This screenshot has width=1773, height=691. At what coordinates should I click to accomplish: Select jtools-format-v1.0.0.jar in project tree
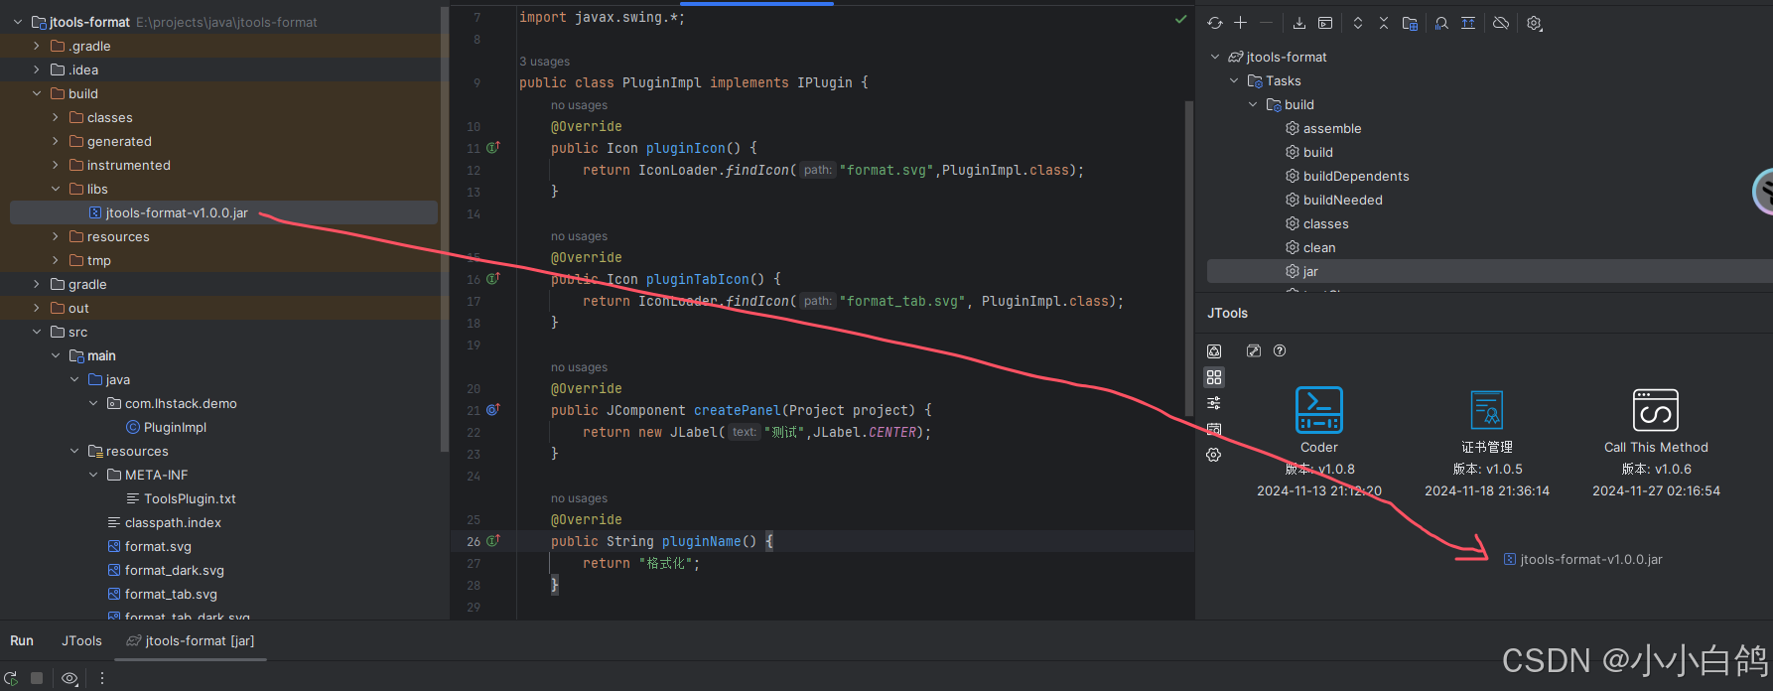coord(223,212)
